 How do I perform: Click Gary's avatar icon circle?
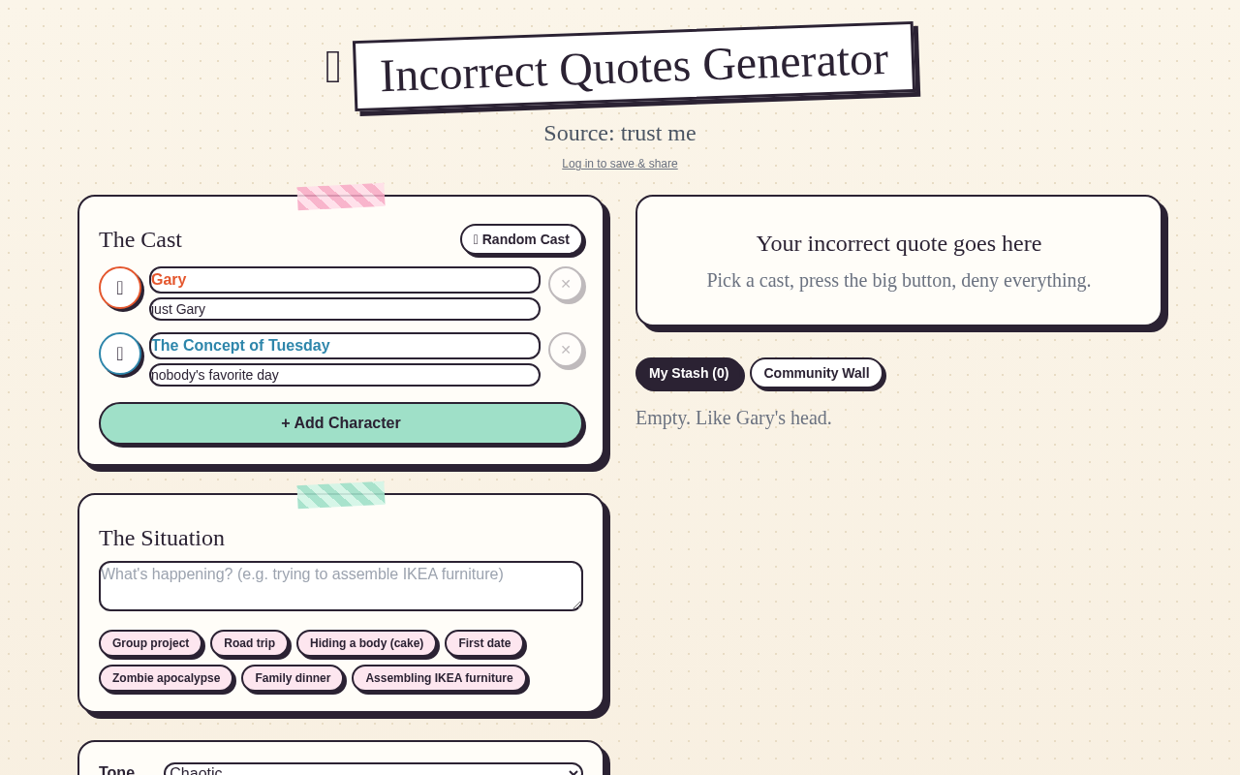coord(120,288)
